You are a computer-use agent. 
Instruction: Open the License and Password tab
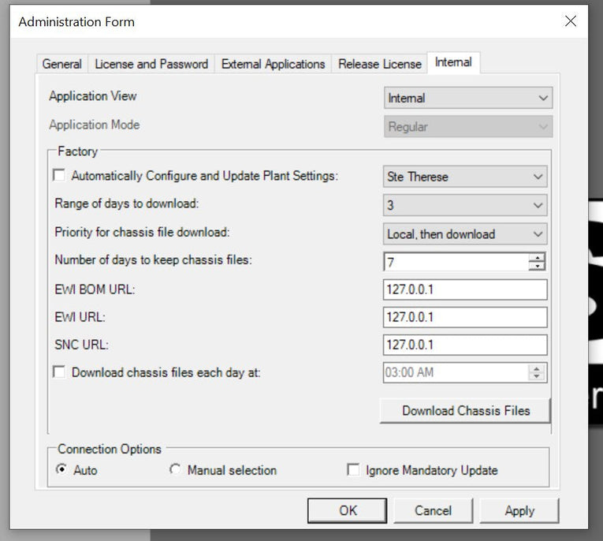[151, 64]
